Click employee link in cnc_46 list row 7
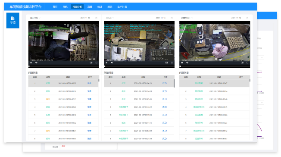281x157 pixels. pos(165,131)
